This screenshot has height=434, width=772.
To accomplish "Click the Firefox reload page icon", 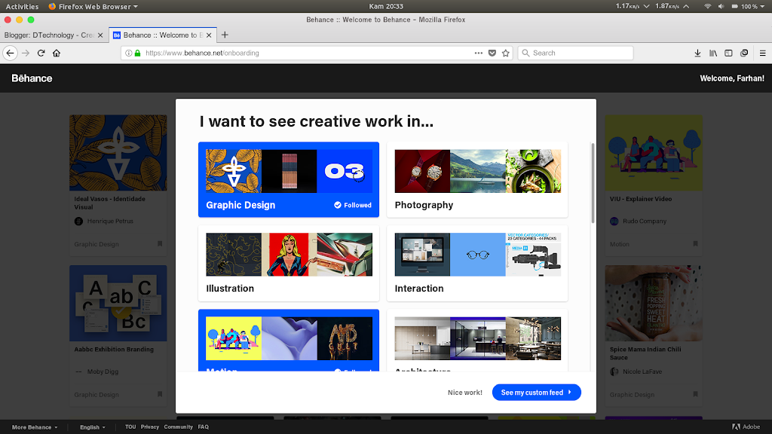I will pyautogui.click(x=41, y=53).
